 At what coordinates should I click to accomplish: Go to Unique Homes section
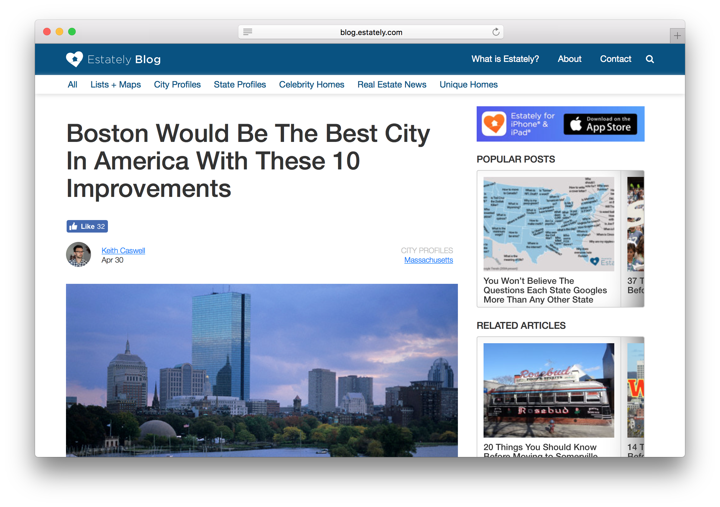tap(468, 85)
